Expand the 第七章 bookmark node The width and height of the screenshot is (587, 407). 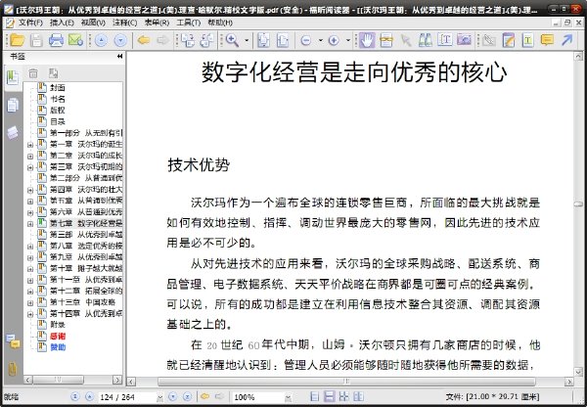[30, 224]
